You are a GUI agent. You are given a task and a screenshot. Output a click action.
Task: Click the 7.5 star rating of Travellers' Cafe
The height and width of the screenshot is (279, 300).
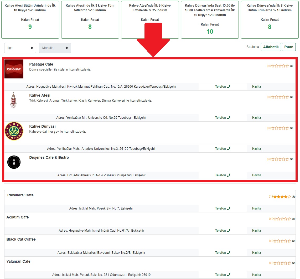point(282,197)
